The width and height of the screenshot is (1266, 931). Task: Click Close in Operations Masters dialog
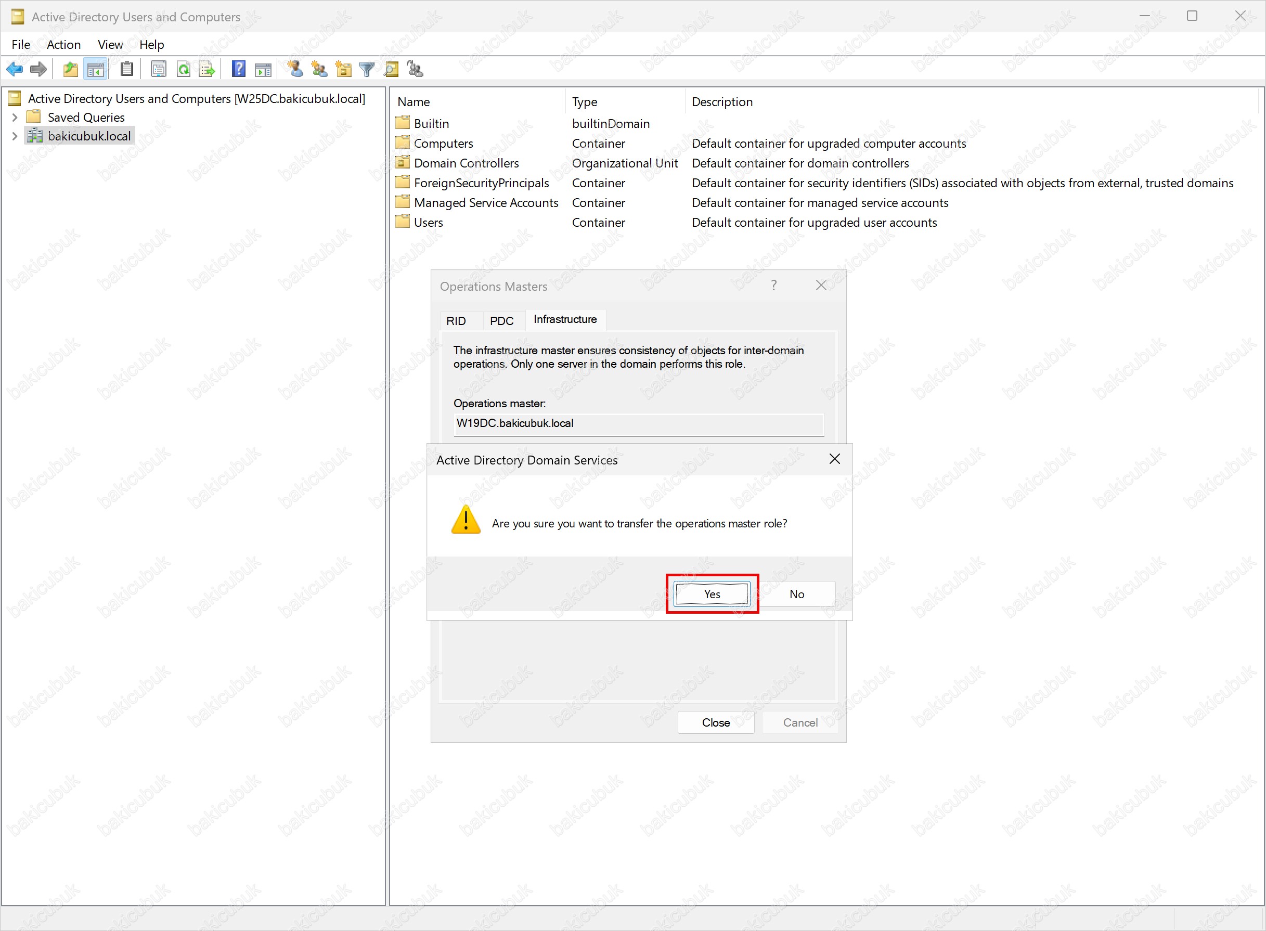(x=716, y=722)
